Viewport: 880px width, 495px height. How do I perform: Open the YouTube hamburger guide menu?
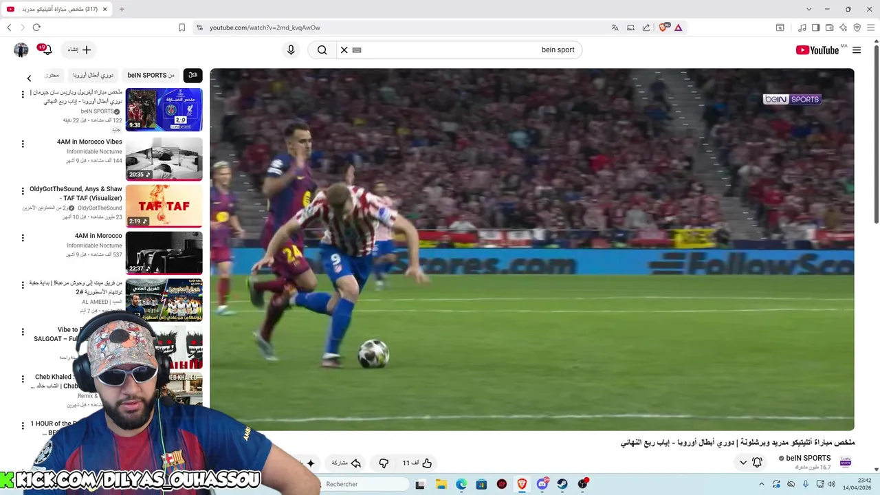(x=857, y=49)
